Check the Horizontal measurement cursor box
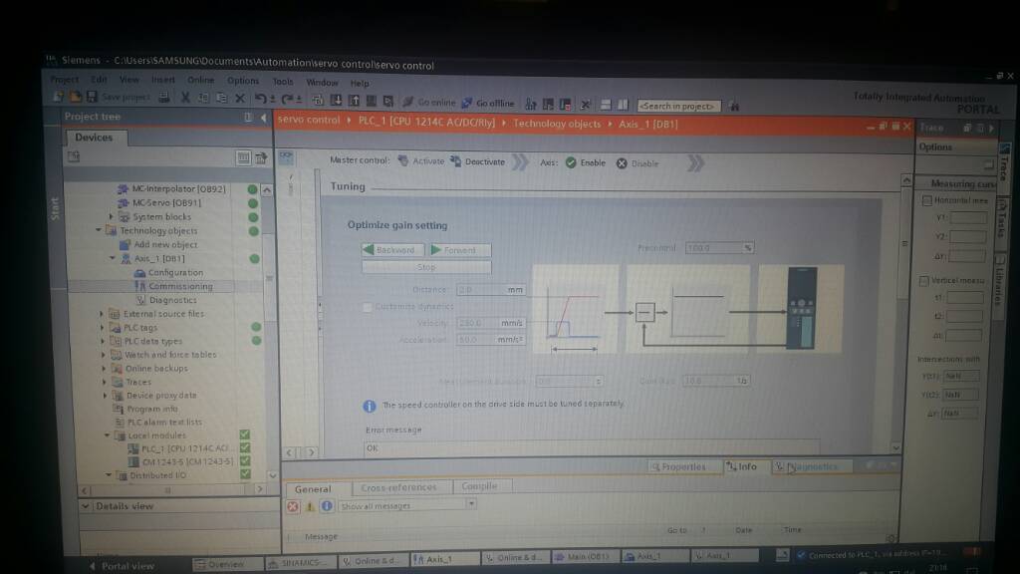This screenshot has height=574, width=1020. coord(927,200)
